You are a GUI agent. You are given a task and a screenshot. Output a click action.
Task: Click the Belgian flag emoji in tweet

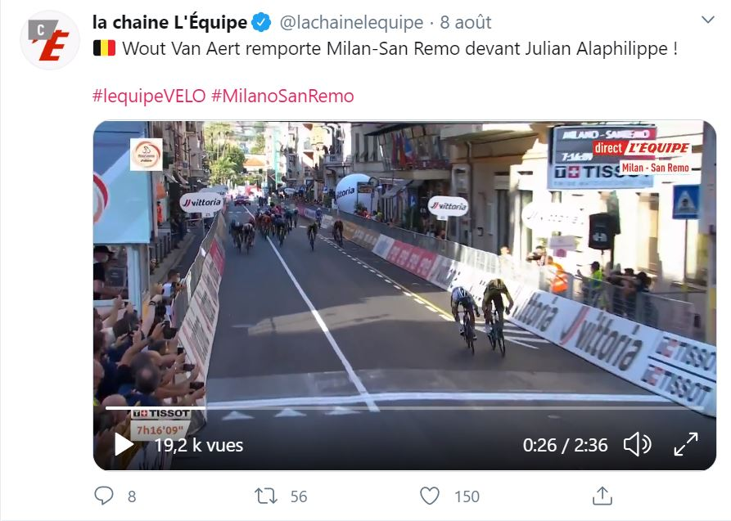click(104, 48)
